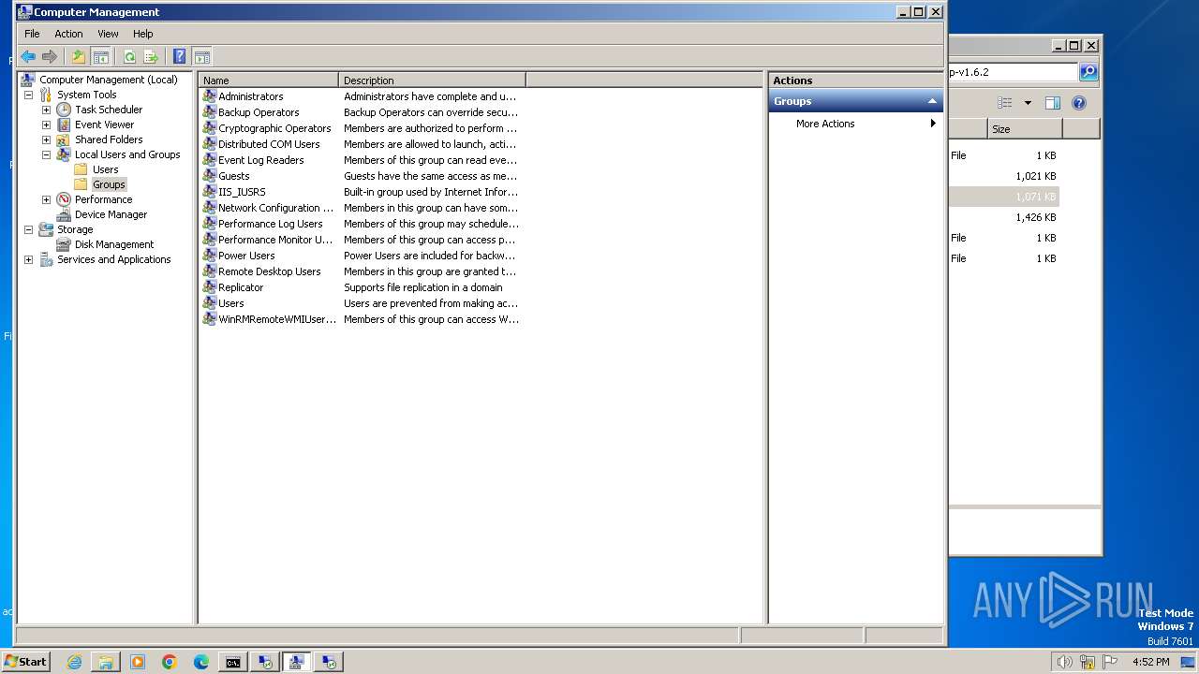Open Google Chrome from taskbar
Screen dimensions: 1199x674
point(170,662)
